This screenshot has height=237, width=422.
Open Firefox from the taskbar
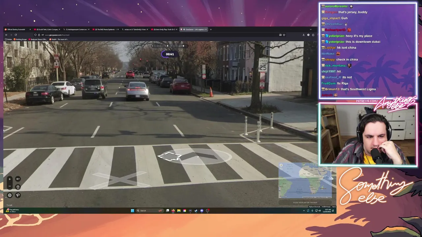[173, 211]
